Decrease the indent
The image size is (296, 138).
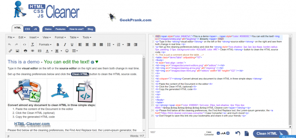(x=128, y=45)
